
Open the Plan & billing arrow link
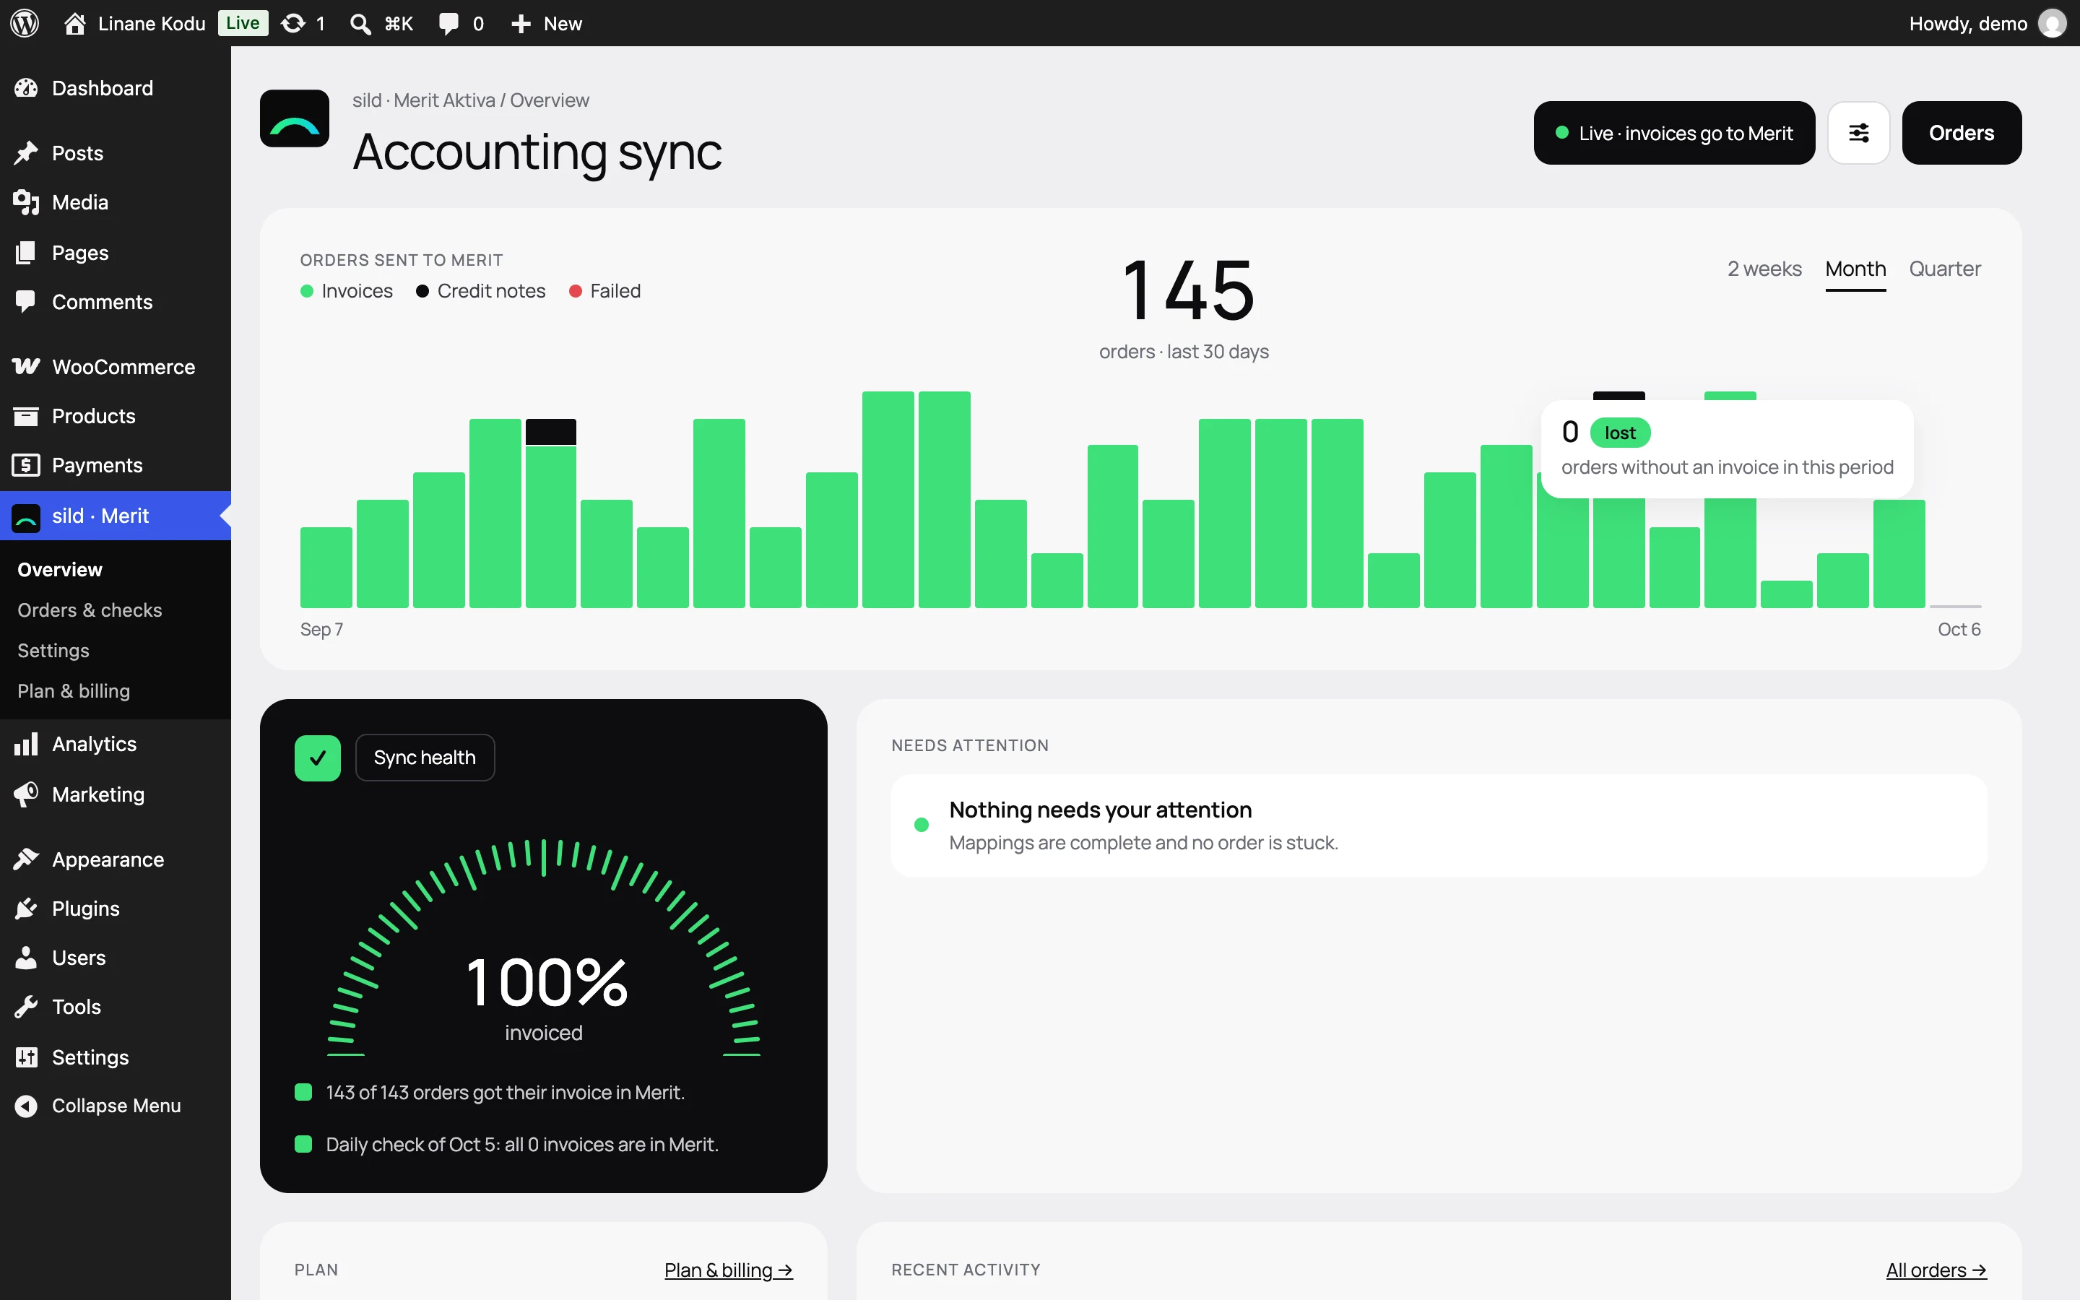click(728, 1270)
